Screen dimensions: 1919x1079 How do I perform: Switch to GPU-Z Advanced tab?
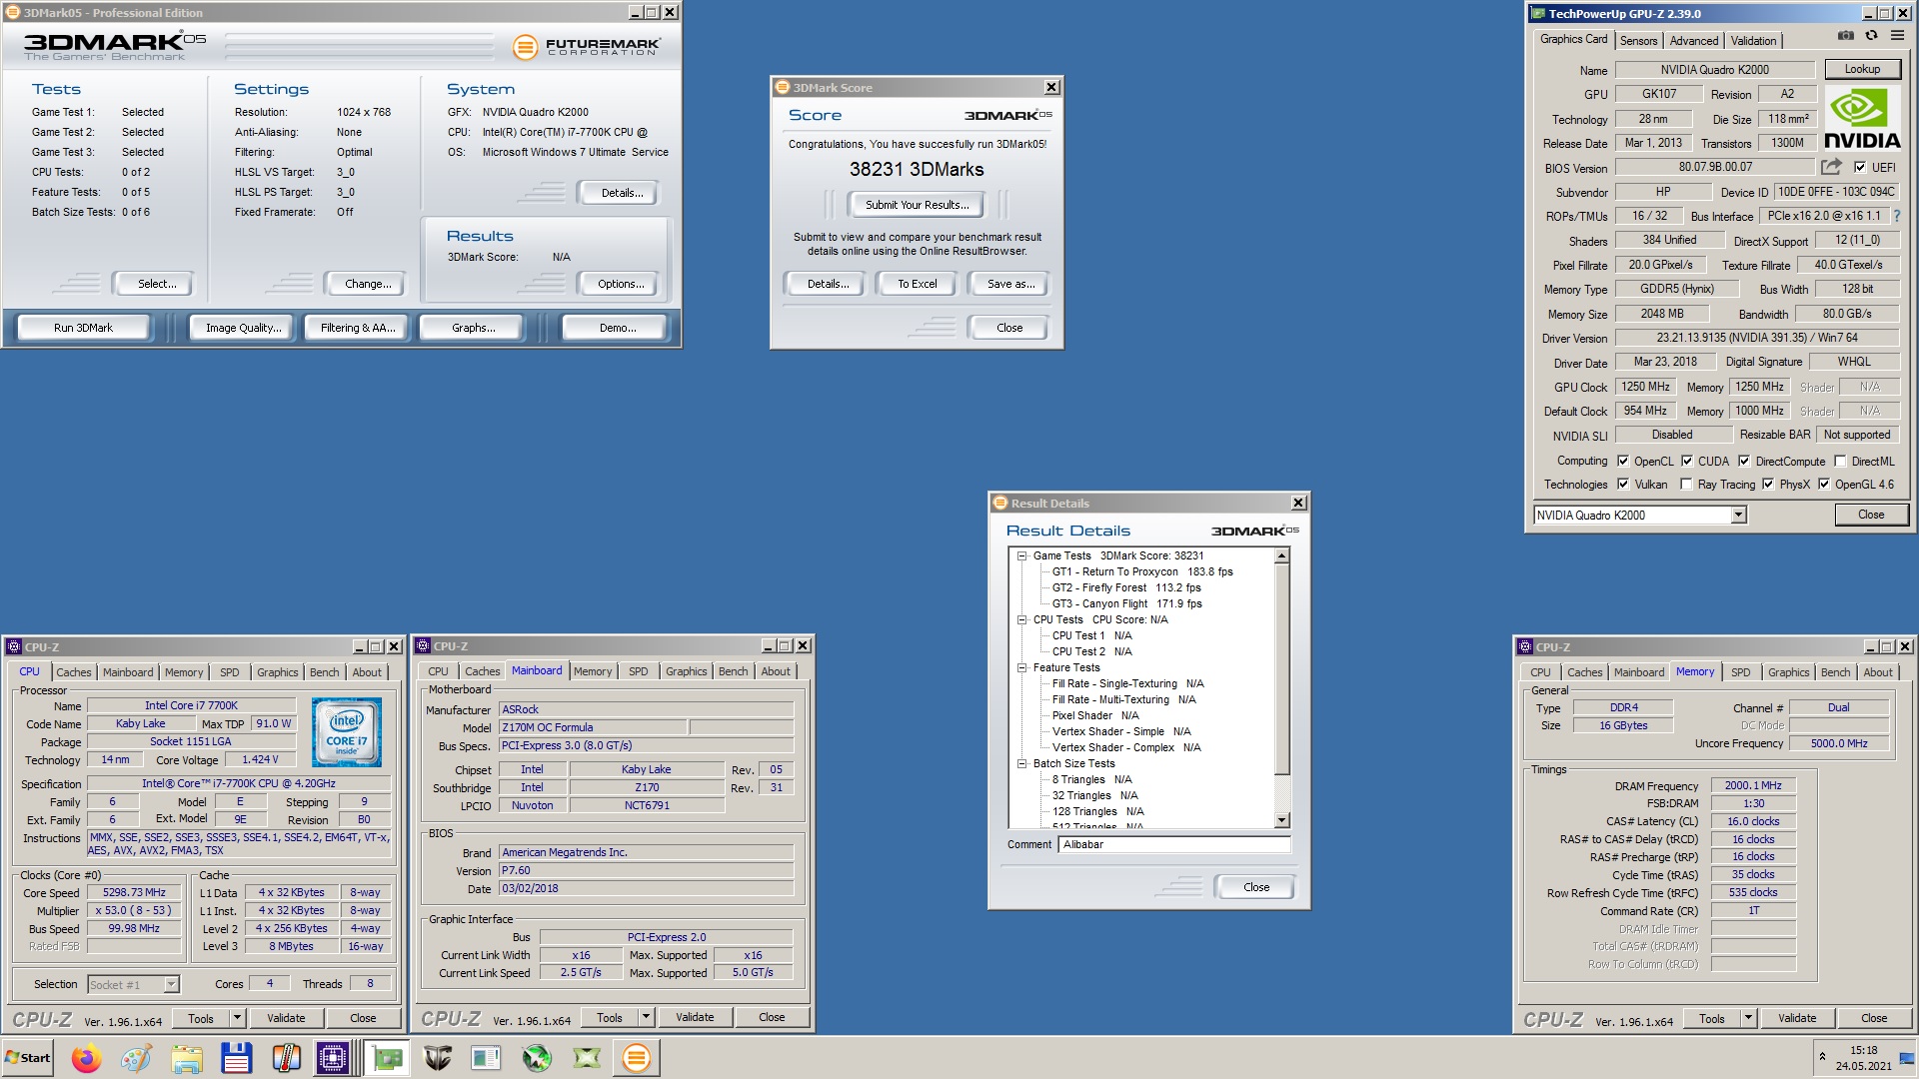coord(1694,41)
